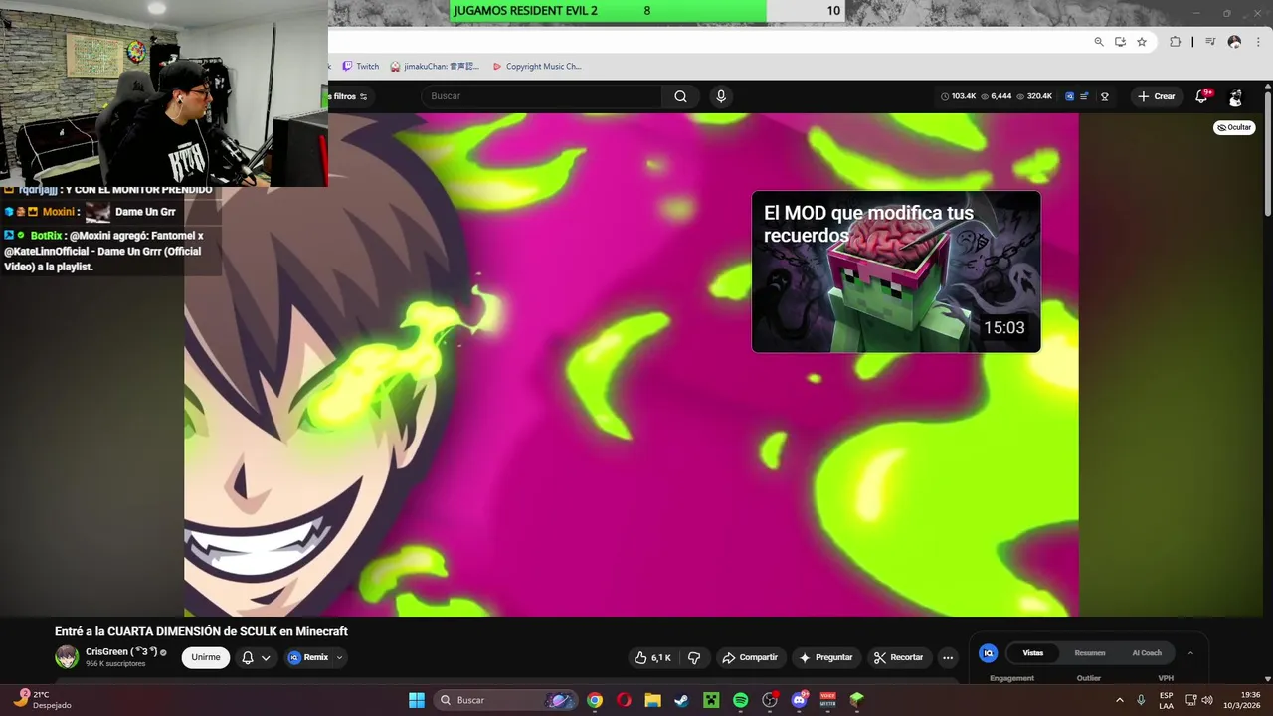This screenshot has width=1273, height=716.
Task: Open the YouTube account avatar menu
Action: coord(1235,97)
